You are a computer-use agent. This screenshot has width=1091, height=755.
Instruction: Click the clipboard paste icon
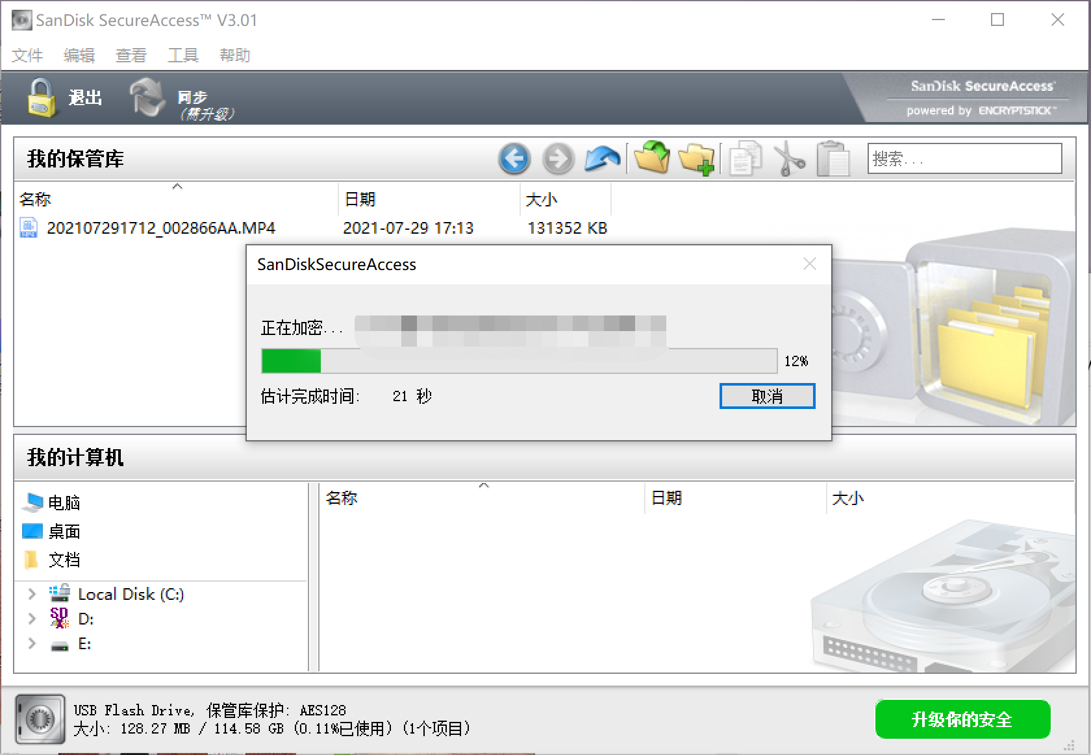(833, 158)
